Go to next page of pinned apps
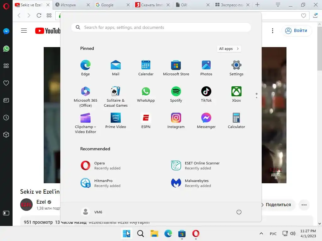Viewport: 322px width, 241px height. click(257, 98)
